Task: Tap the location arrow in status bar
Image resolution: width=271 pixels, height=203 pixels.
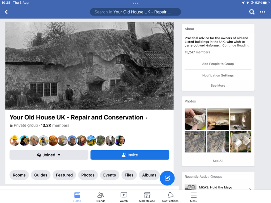Action: click(x=243, y=3)
